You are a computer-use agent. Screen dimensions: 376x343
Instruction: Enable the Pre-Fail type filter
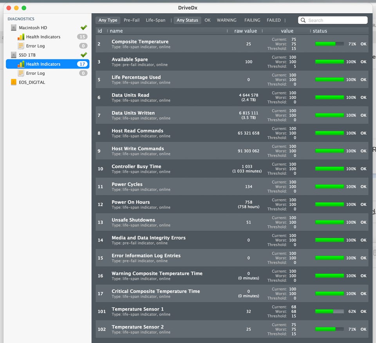click(132, 20)
